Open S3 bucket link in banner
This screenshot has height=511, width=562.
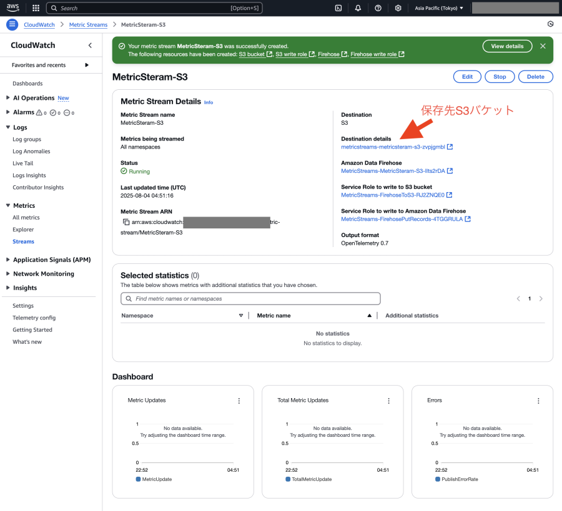click(255, 54)
